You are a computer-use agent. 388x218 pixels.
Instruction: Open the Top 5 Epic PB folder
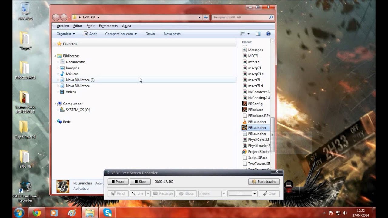(25, 129)
